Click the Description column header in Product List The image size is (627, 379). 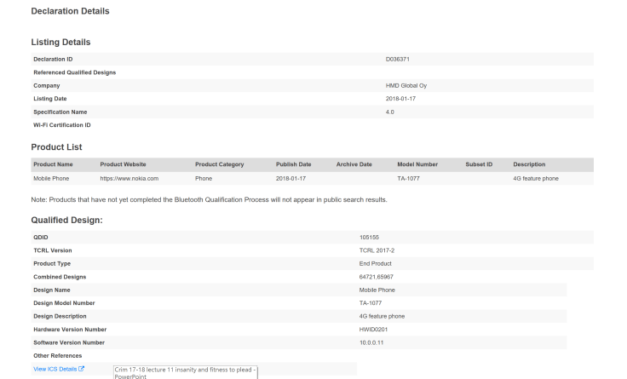coord(529,164)
